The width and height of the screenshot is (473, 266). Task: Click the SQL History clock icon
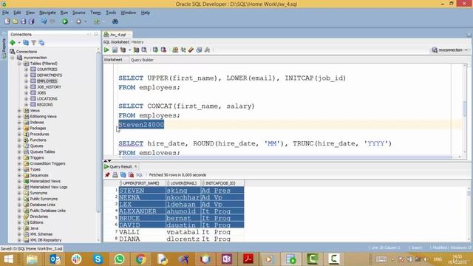pos(199,50)
